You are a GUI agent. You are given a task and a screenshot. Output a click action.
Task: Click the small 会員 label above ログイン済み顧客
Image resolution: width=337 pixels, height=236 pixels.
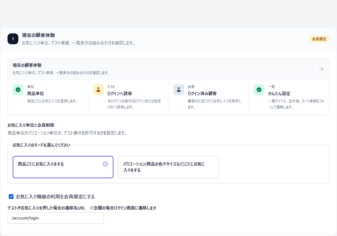[191, 87]
